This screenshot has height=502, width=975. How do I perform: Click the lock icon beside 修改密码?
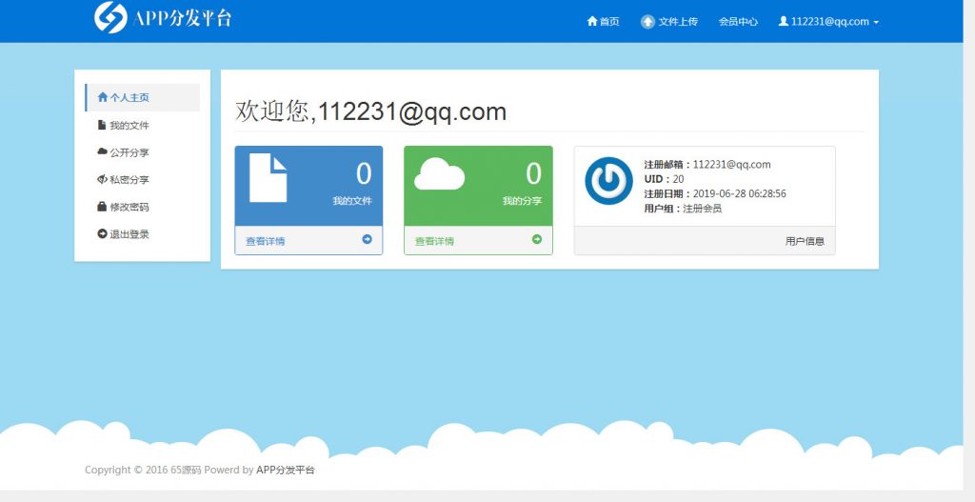102,206
